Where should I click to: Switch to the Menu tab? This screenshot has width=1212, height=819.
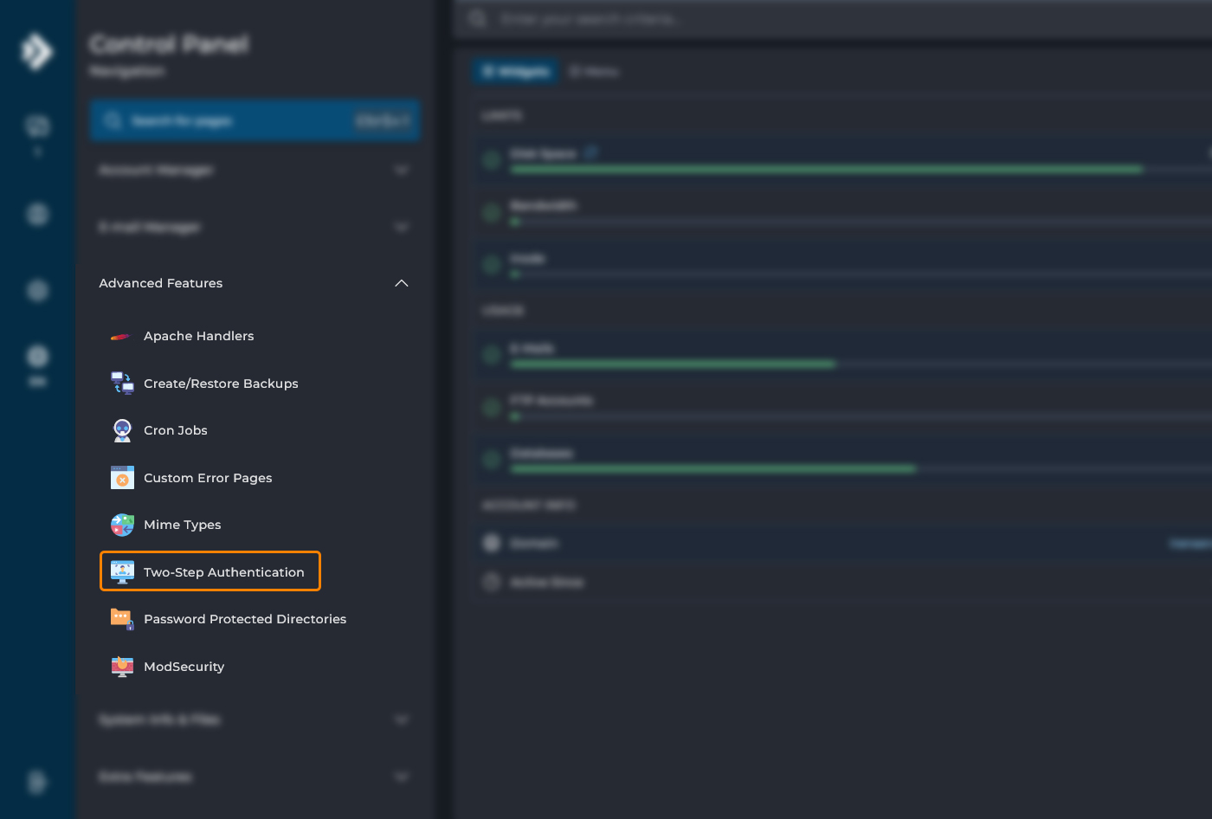tap(595, 72)
